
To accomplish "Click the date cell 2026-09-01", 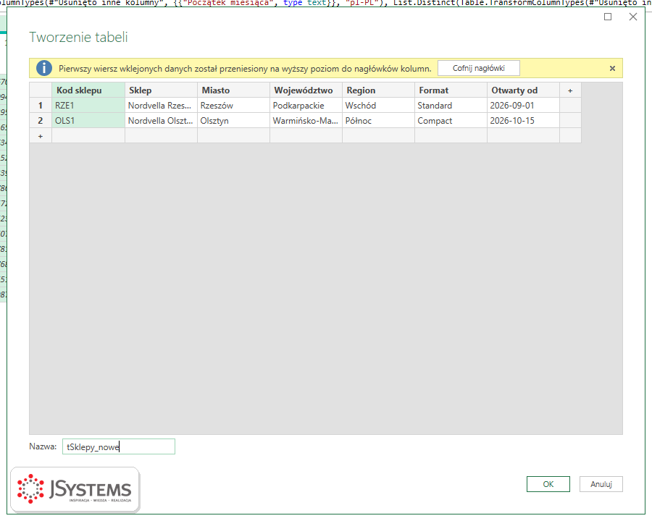I will coord(523,106).
